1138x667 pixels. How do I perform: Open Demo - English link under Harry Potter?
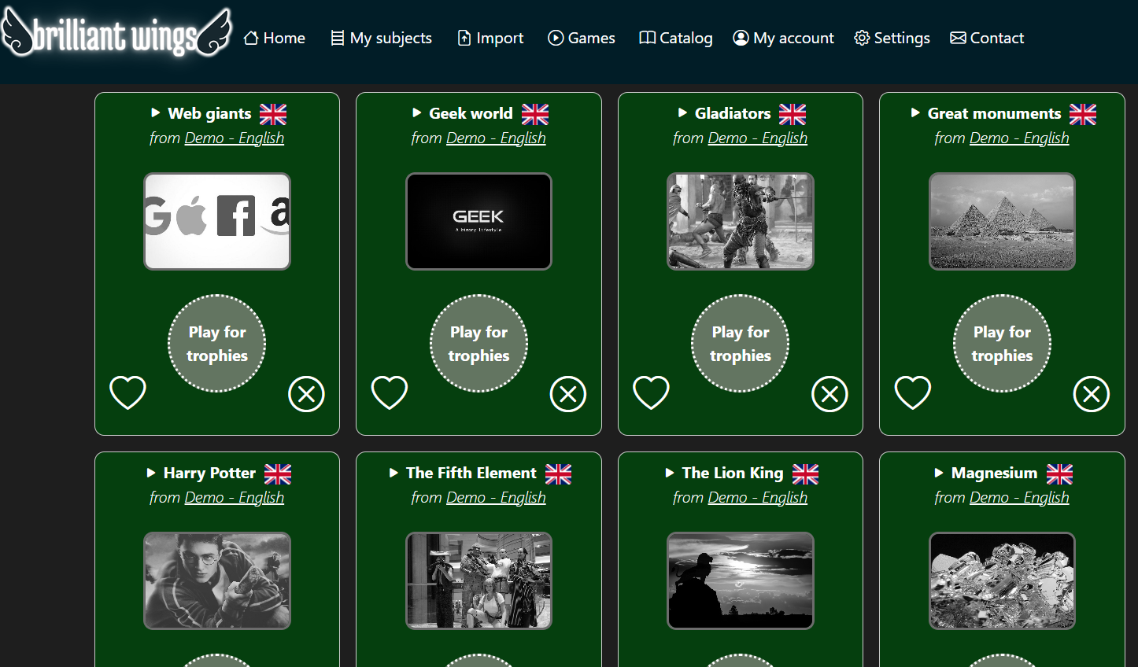[235, 497]
